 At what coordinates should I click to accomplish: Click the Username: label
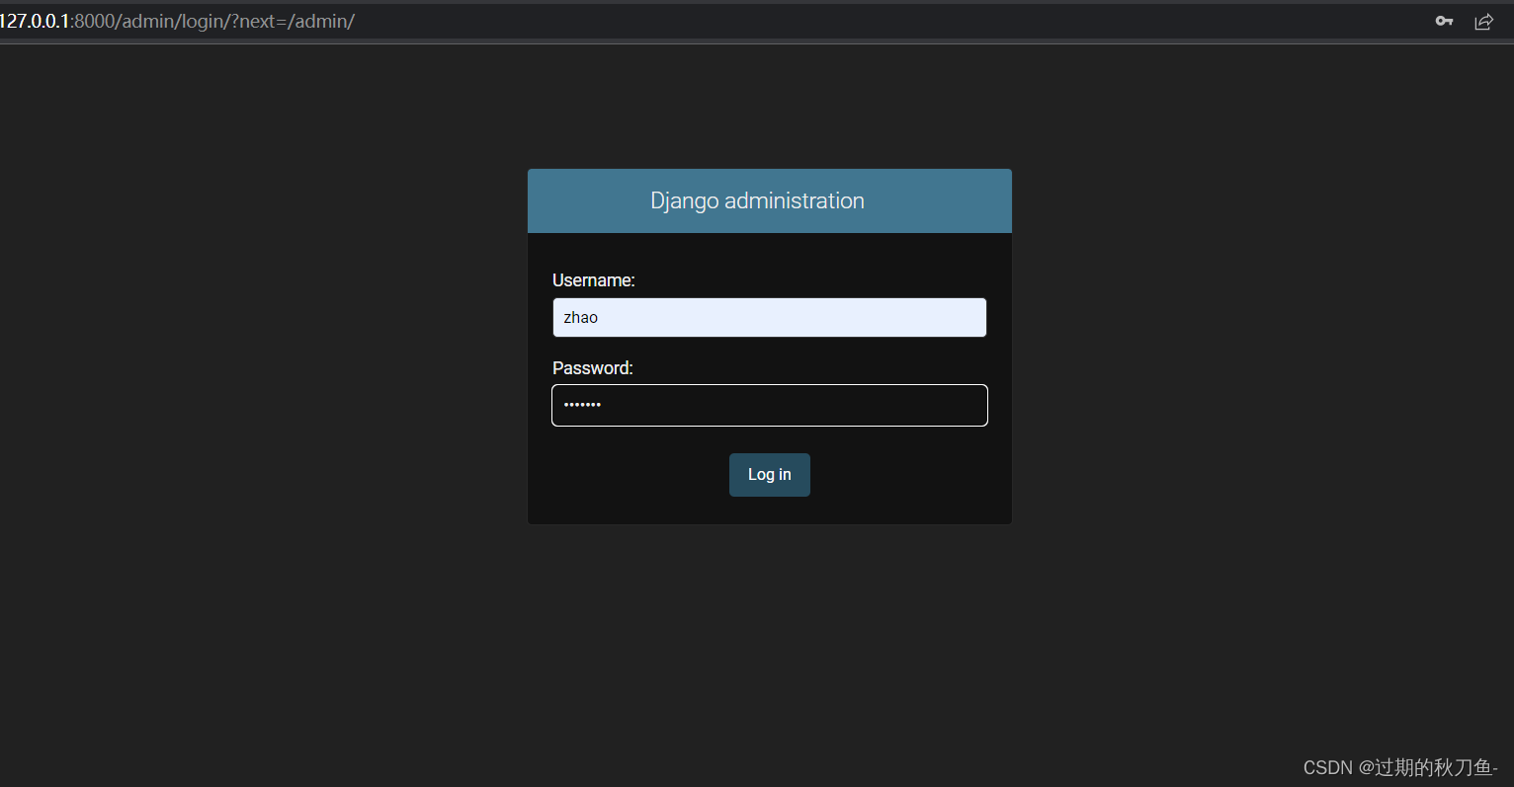pyautogui.click(x=593, y=280)
